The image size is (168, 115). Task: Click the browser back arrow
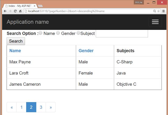(x=5, y=11)
